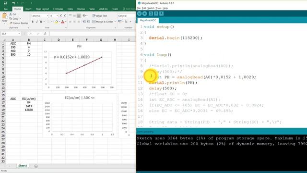This screenshot has width=307, height=173.
Task: Open the fill color dropdown arrow
Action: (x=59, y=22)
